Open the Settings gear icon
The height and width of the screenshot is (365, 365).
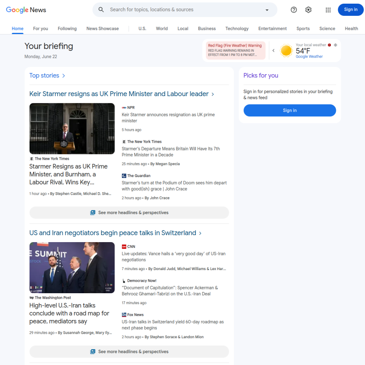click(309, 10)
